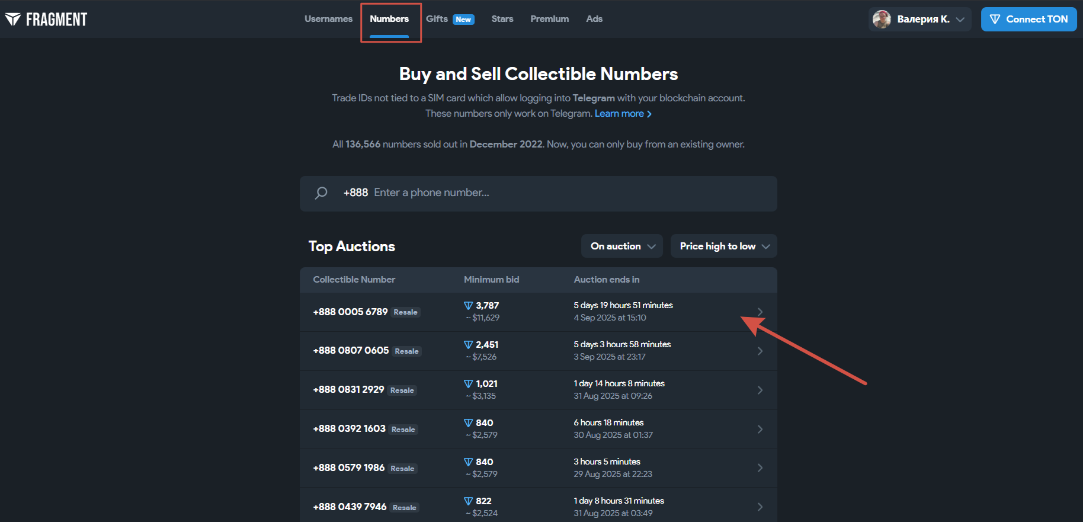Viewport: 1083px width, 522px height.
Task: Click the ~$11,629 price
Action: click(482, 318)
